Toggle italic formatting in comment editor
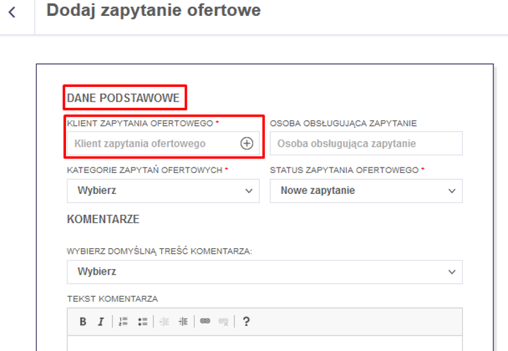Image resolution: width=508 pixels, height=351 pixels. click(101, 322)
